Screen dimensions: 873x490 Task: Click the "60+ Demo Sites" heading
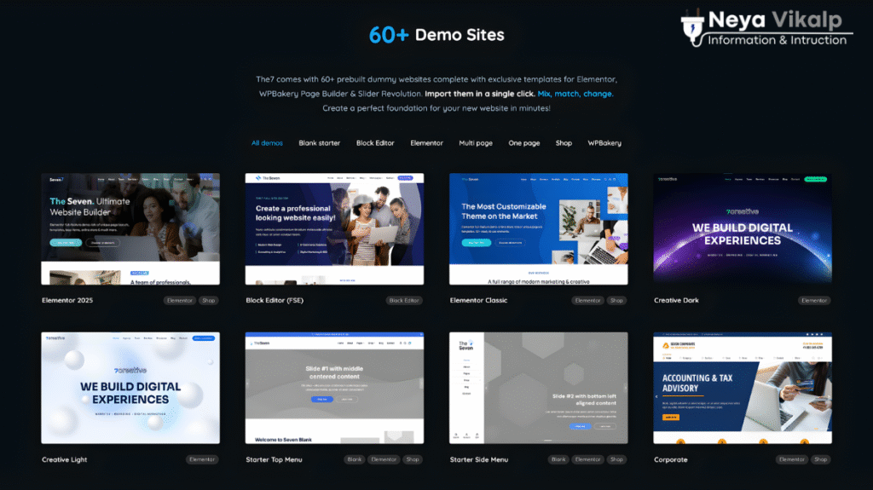coord(436,35)
